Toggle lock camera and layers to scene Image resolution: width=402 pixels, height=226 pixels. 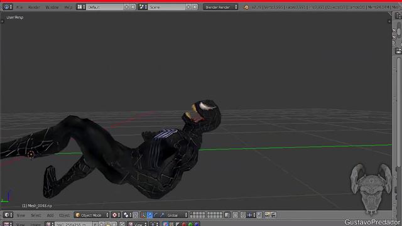[x=227, y=215]
